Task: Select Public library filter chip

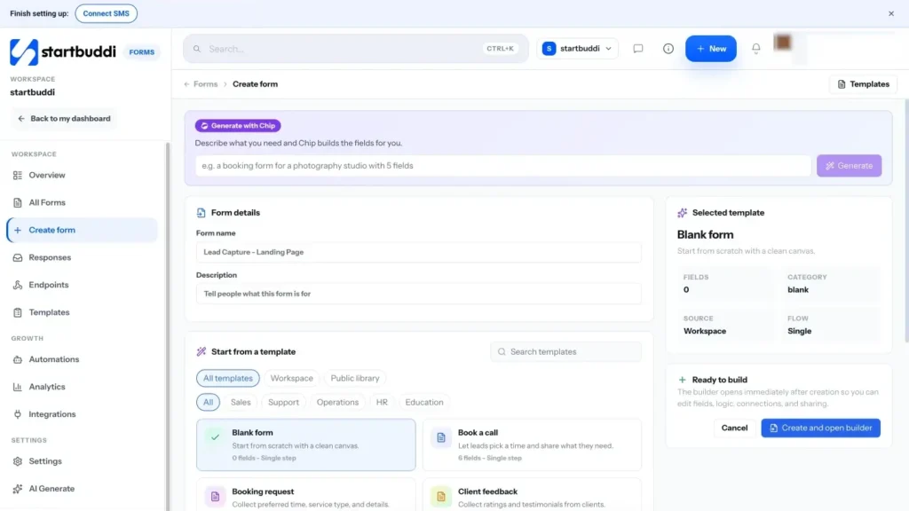Action: [355, 378]
